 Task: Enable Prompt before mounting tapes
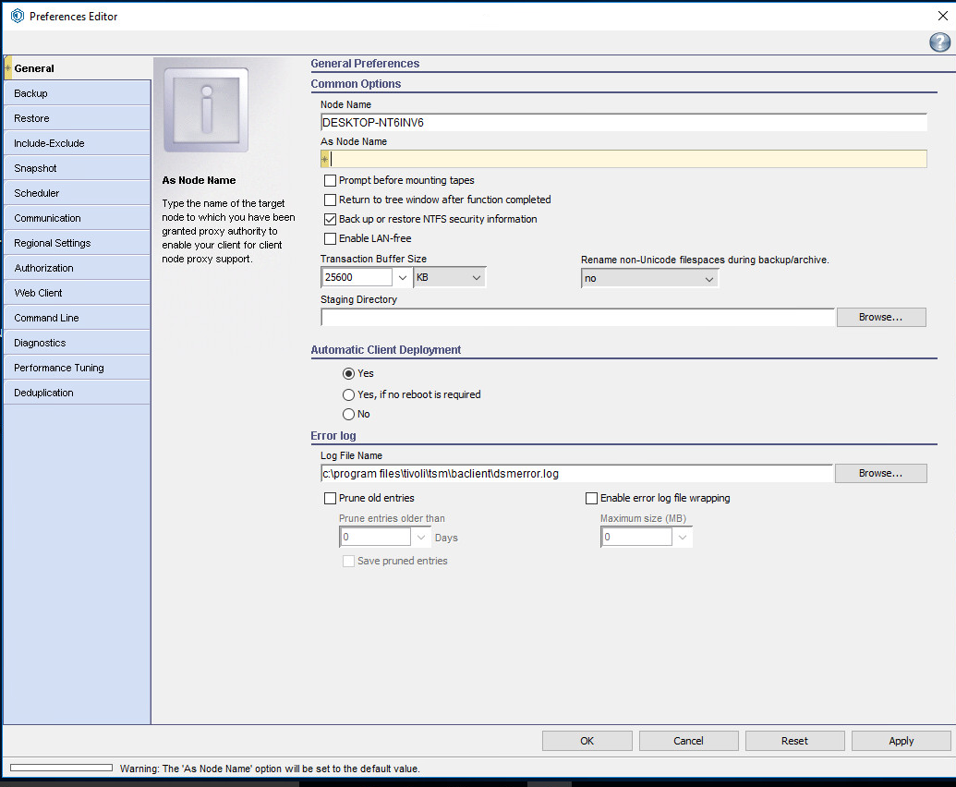pyautogui.click(x=331, y=180)
